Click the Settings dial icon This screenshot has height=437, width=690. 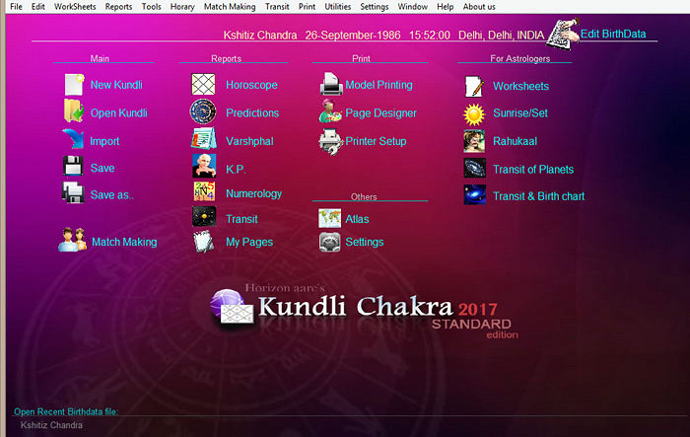click(x=329, y=242)
